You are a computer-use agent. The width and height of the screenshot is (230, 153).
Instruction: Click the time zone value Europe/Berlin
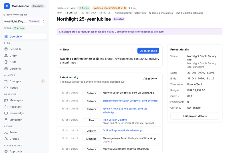[x=195, y=84]
